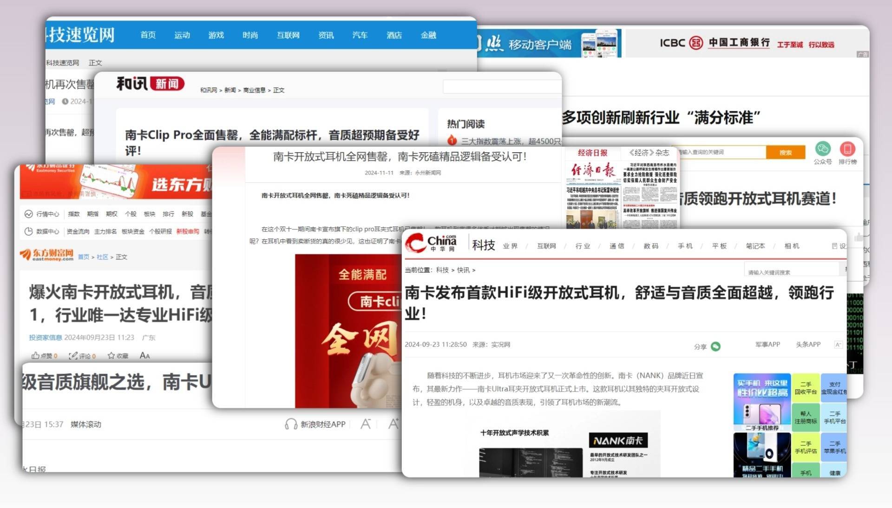Click the keyword query input beside 搜索
This screenshot has height=508, width=892.
click(722, 152)
